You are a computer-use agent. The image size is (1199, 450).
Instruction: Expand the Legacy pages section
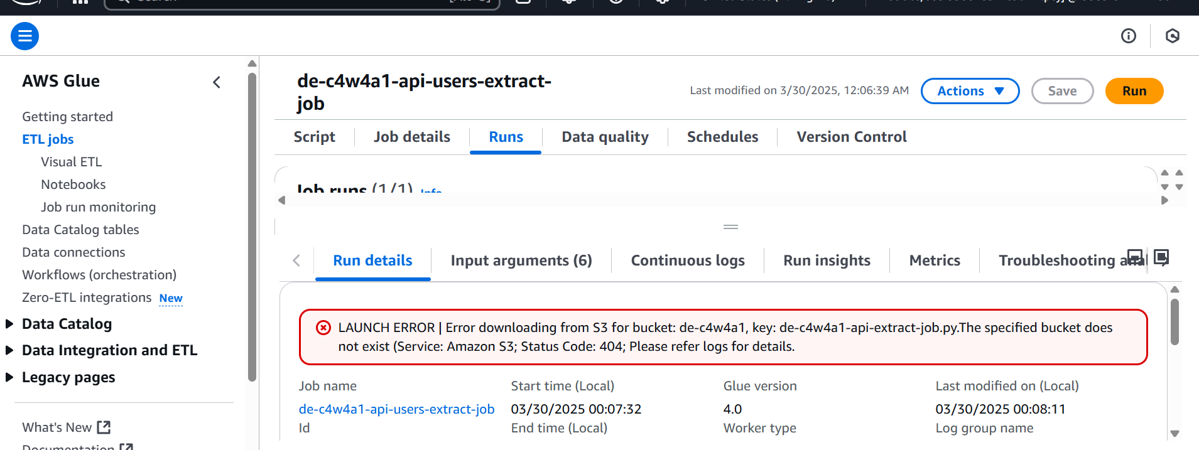(x=9, y=377)
